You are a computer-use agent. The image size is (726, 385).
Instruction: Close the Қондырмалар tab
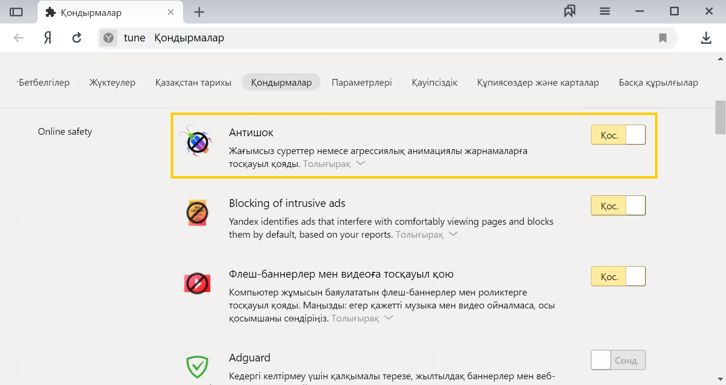pos(171,12)
